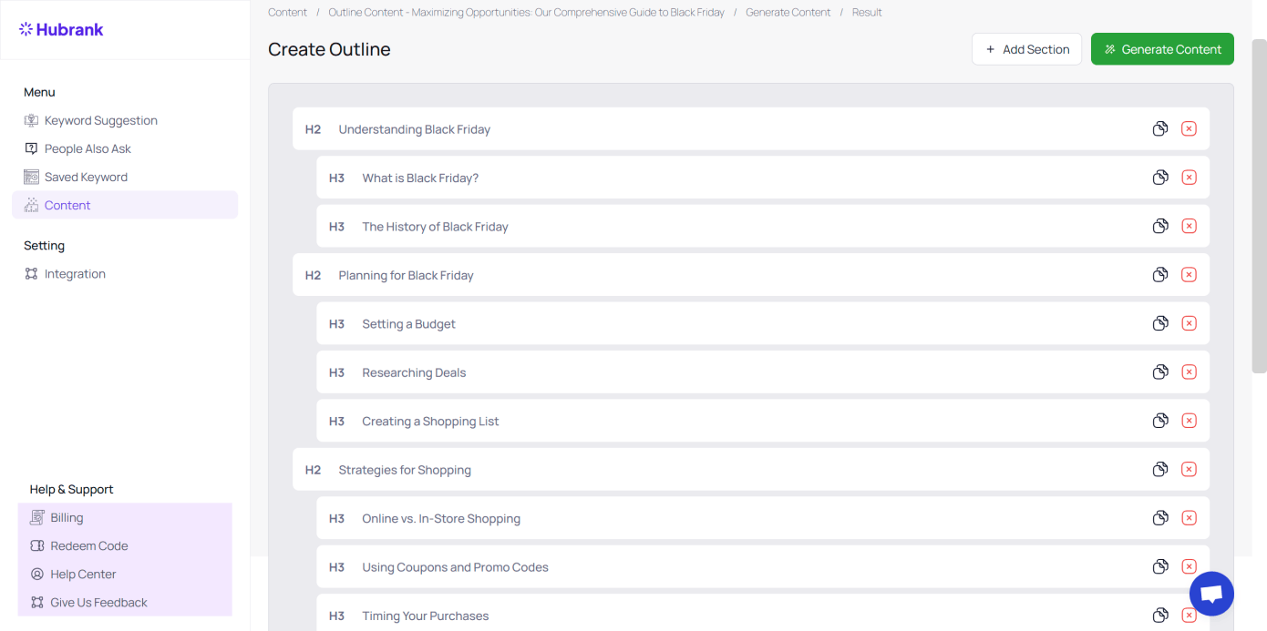Delete the Researching Deals row
The height and width of the screenshot is (631, 1267).
tap(1189, 372)
